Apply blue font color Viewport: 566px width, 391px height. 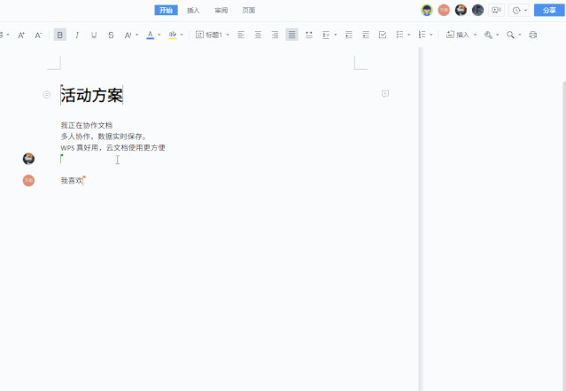tap(151, 35)
